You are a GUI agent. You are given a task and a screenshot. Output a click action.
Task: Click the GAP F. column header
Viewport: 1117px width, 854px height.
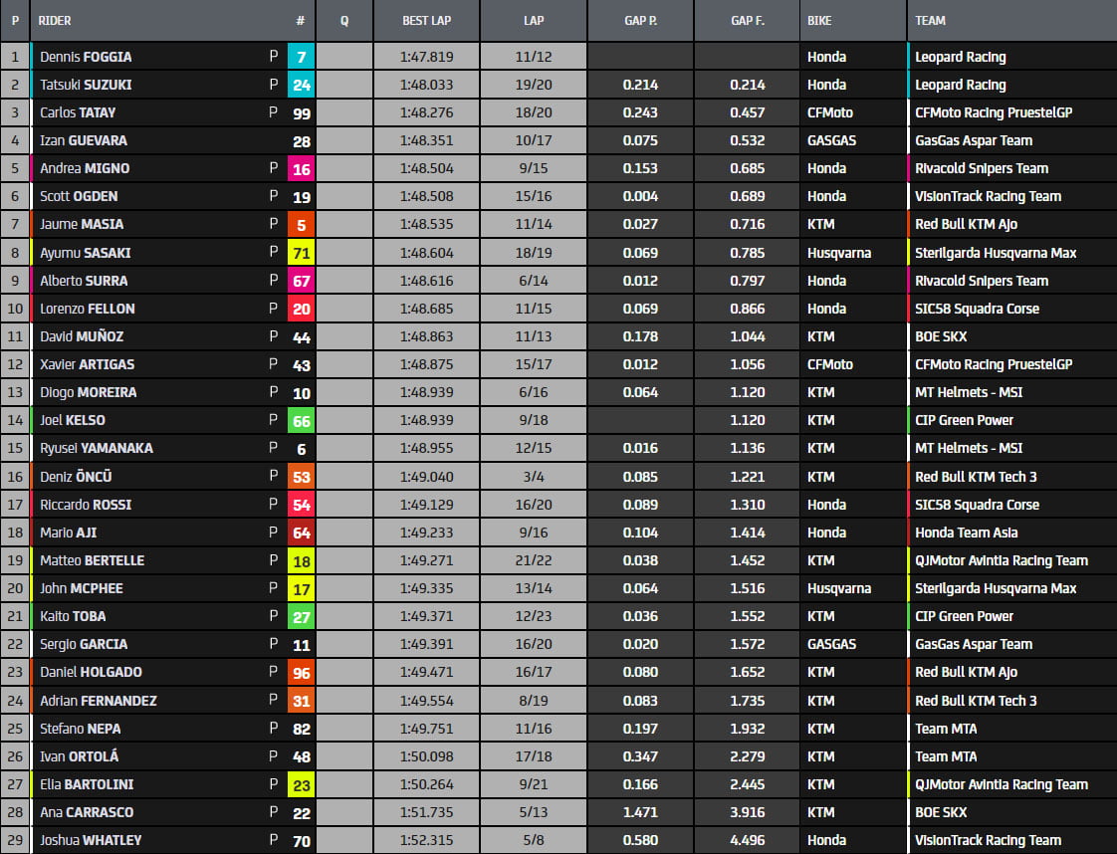[747, 20]
